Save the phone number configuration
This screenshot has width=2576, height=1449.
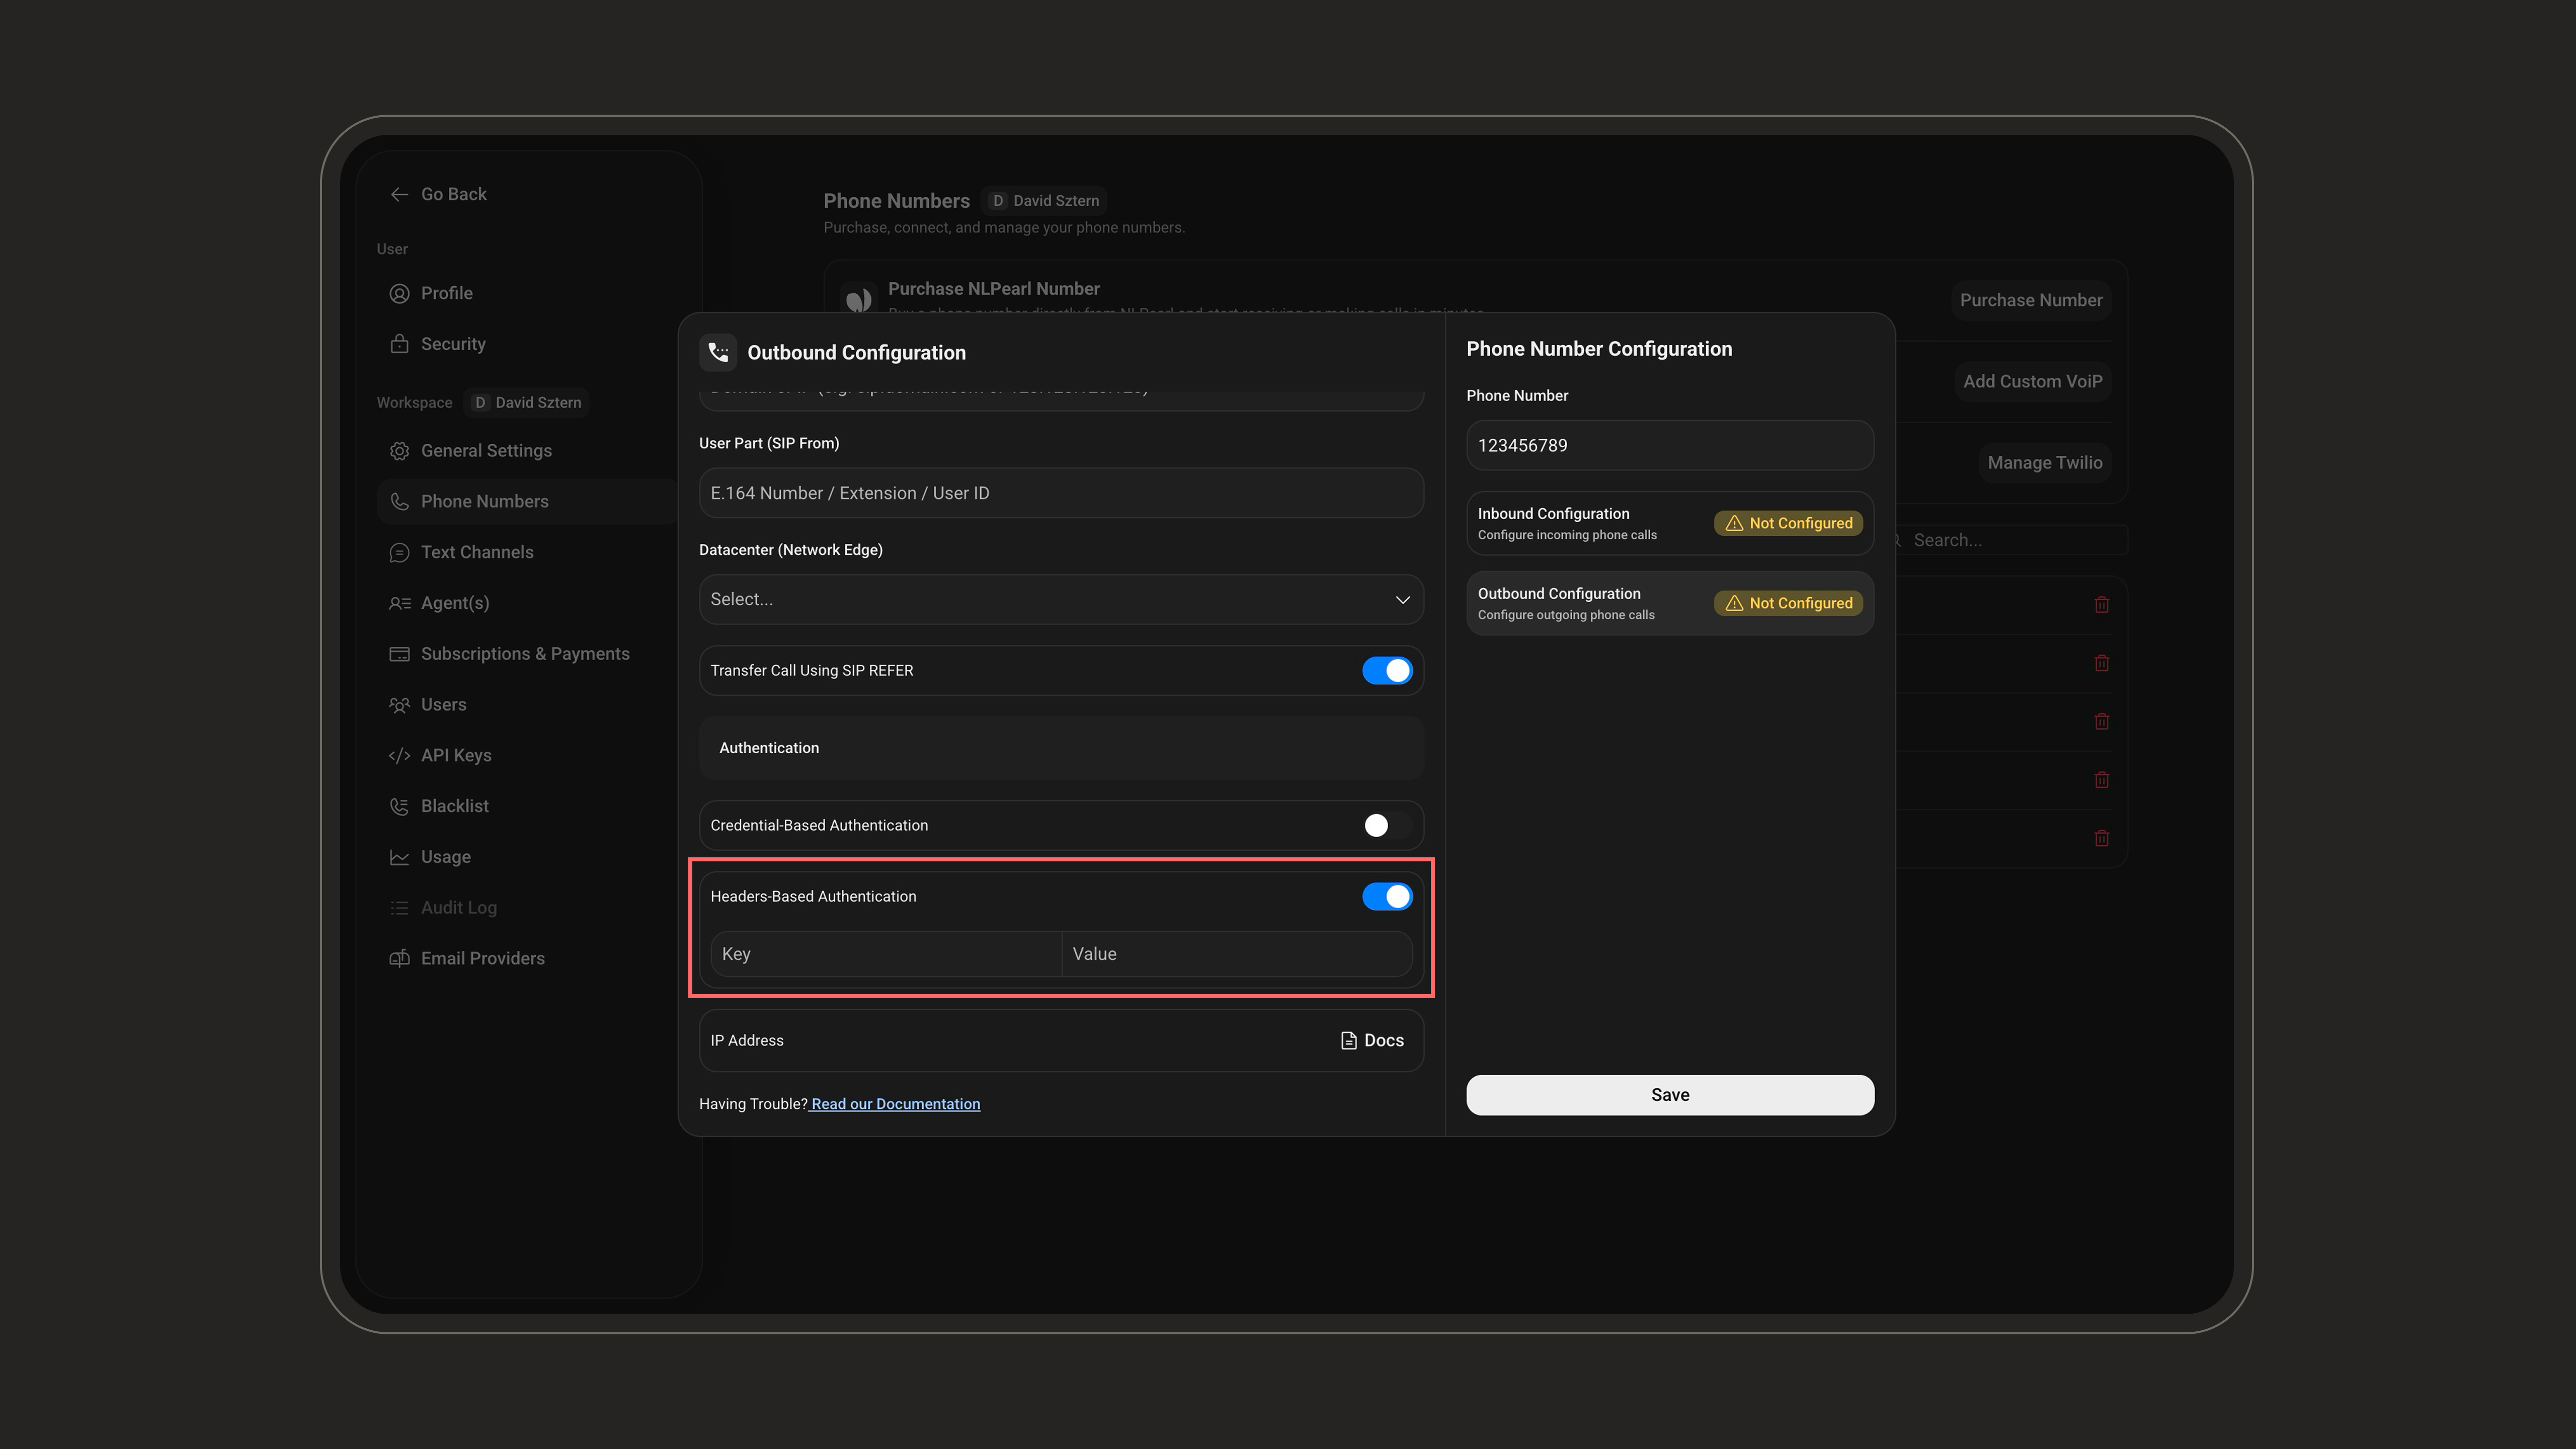tap(1669, 1095)
